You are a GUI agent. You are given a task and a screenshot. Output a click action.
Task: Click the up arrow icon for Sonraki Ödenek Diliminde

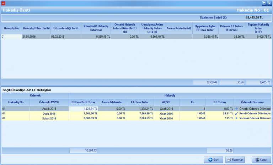tap(236, 118)
